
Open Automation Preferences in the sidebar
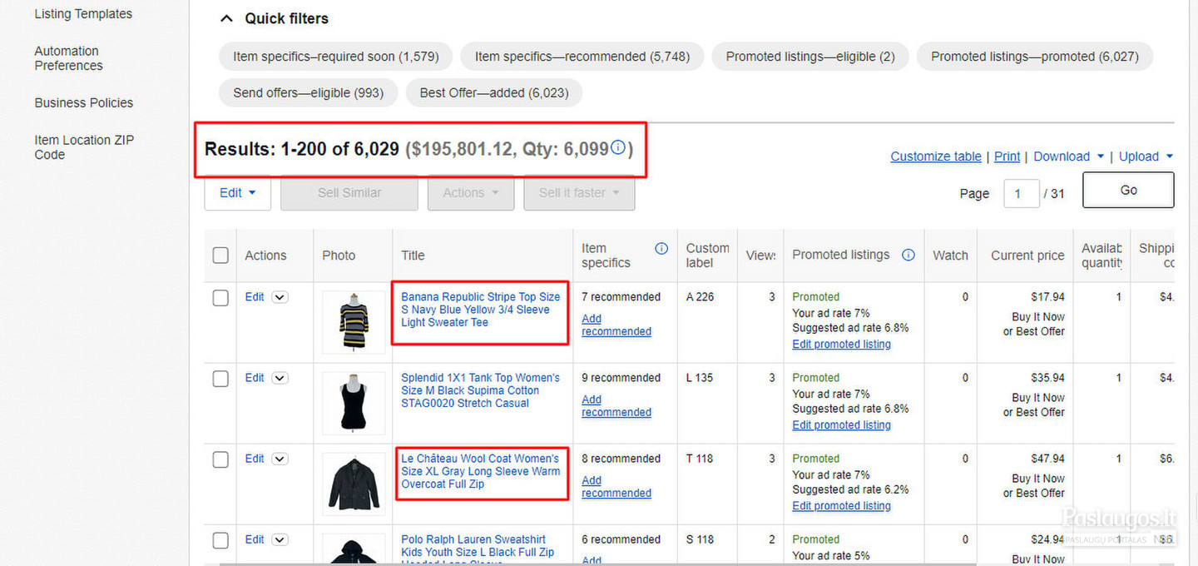click(68, 58)
